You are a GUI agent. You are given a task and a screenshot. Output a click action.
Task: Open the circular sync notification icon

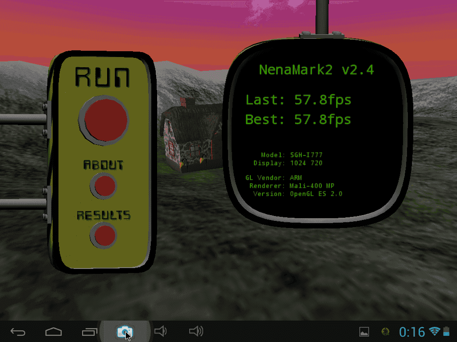pos(385,331)
